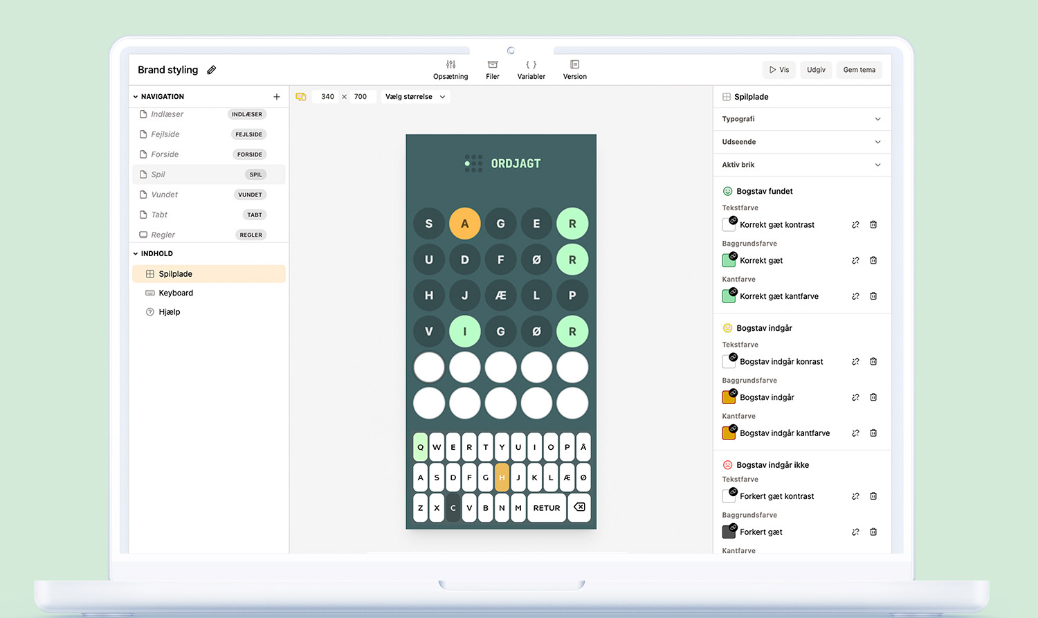Screen dimensions: 1038x618
Task: Select the Tabt page
Action: [x=208, y=215]
